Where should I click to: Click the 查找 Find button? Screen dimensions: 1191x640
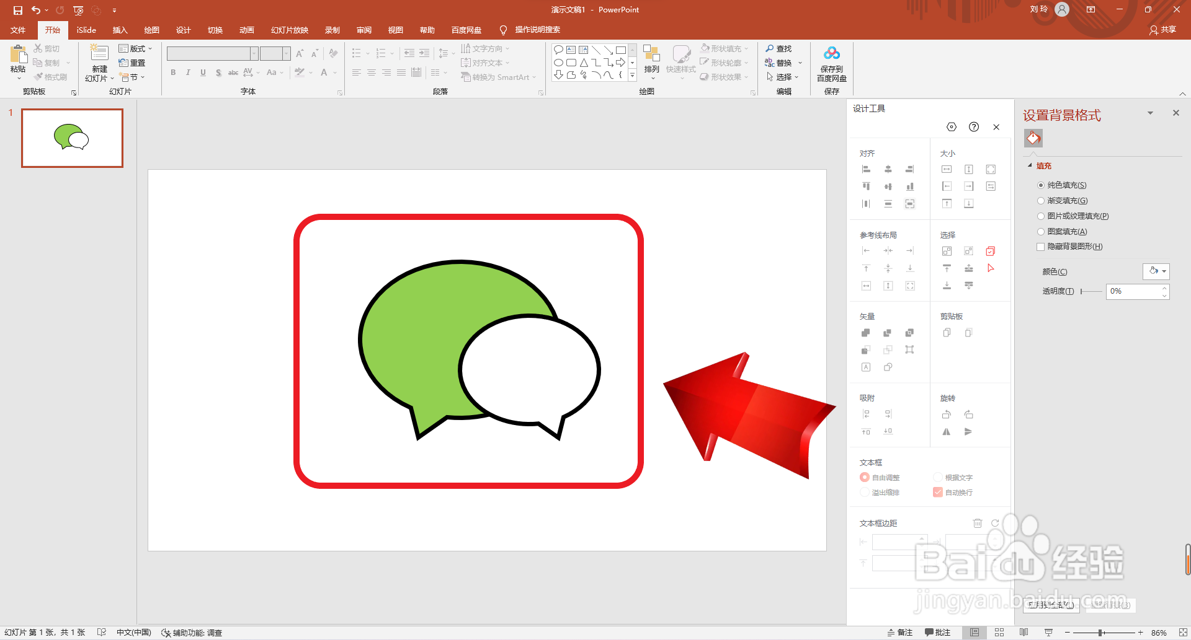coord(779,48)
